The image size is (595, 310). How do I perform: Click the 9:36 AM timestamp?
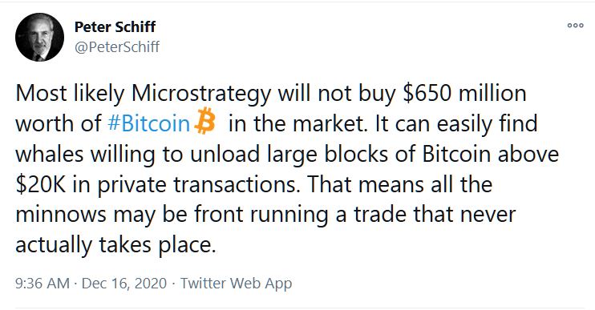pos(42,284)
